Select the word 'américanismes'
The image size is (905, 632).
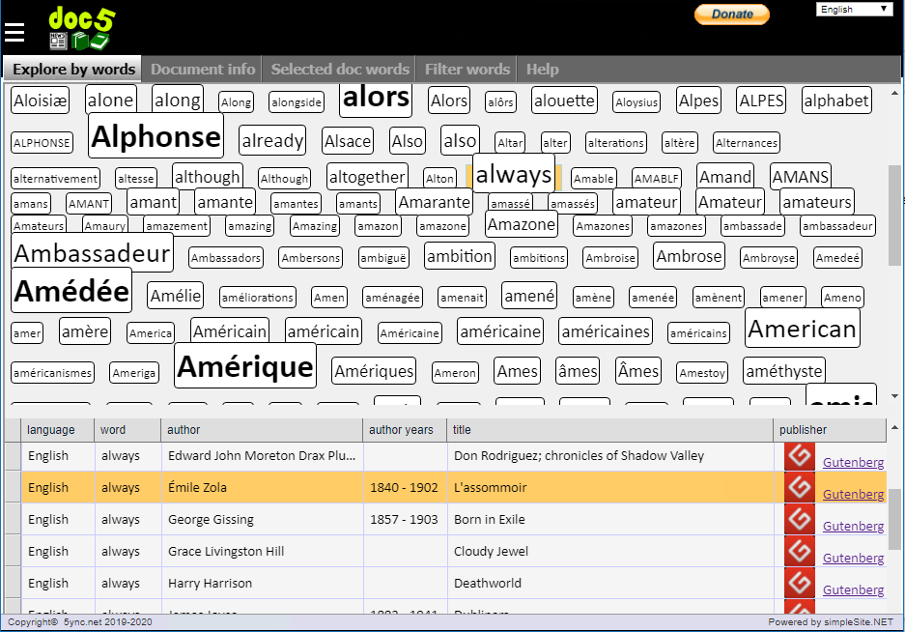[x=52, y=373]
